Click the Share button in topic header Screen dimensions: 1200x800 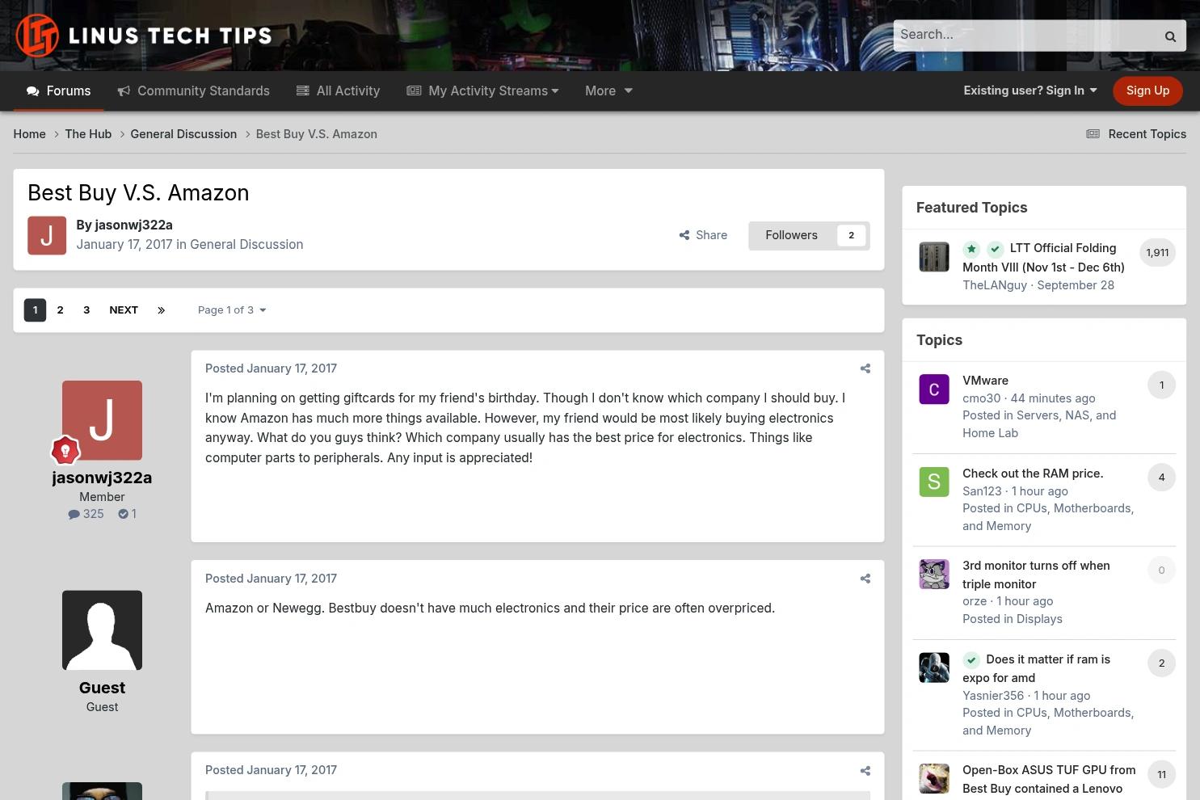point(703,235)
